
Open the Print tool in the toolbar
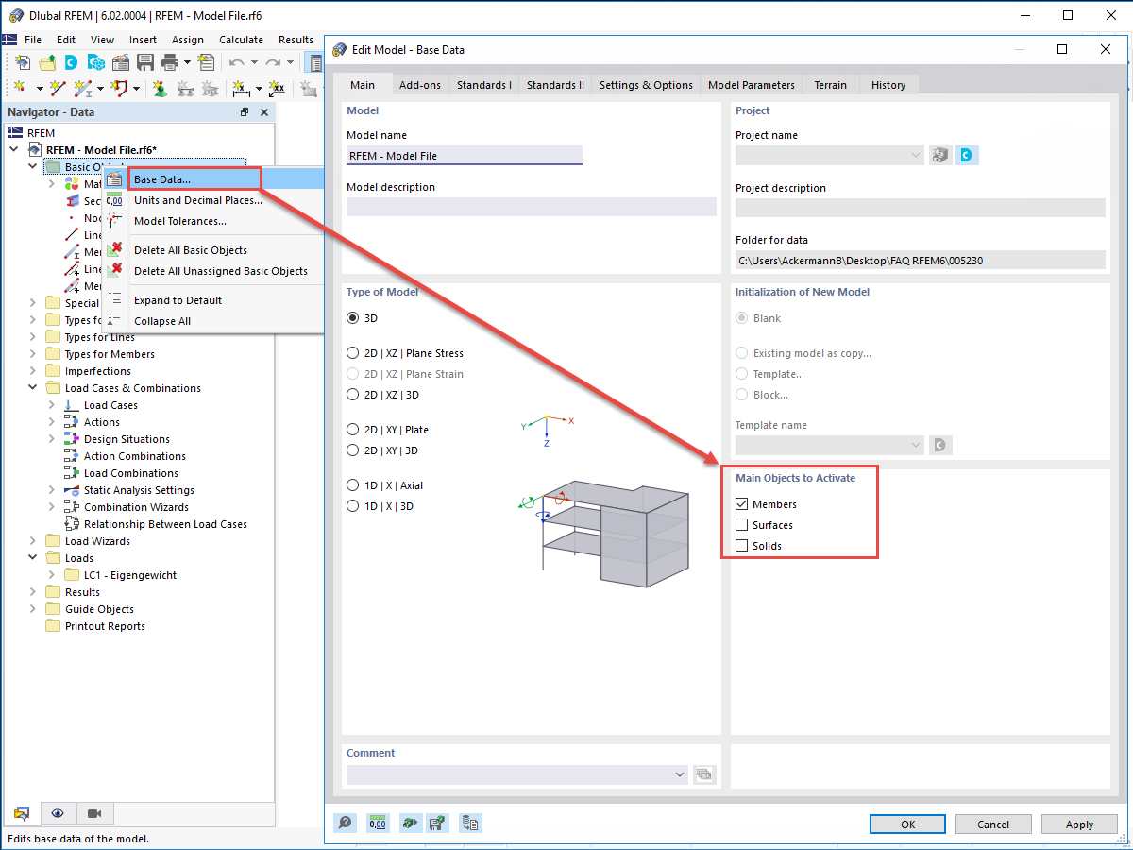[168, 62]
